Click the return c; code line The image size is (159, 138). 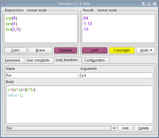[15, 95]
